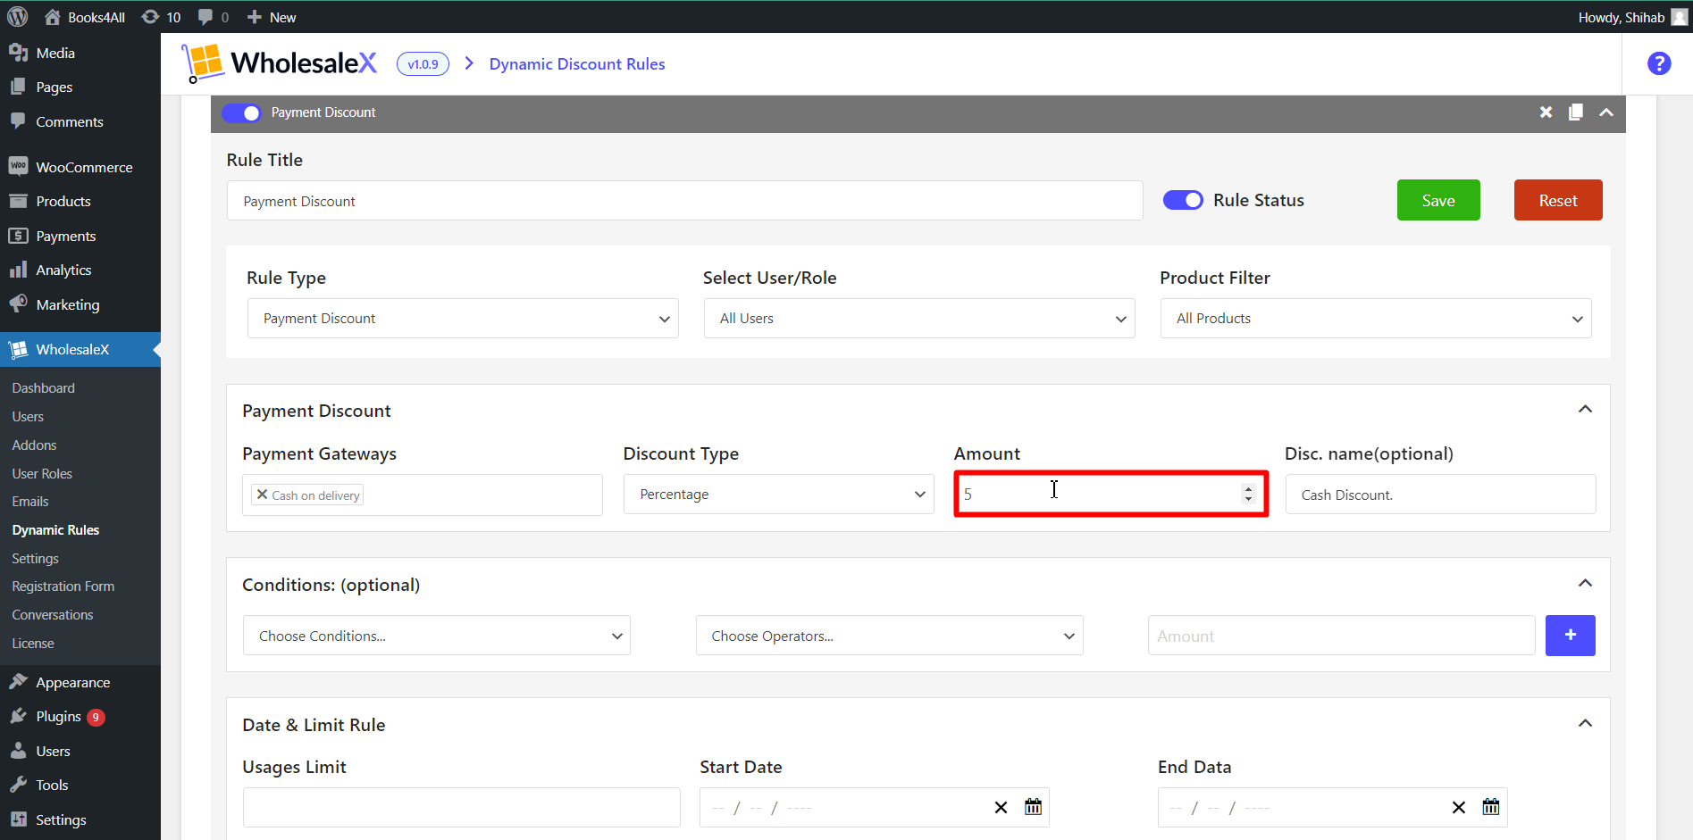This screenshot has width=1693, height=840.
Task: Open the Select User/Role dropdown
Action: pyautogui.click(x=919, y=319)
